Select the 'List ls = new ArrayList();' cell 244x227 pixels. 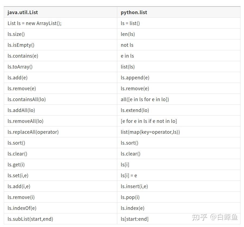(x=34, y=23)
